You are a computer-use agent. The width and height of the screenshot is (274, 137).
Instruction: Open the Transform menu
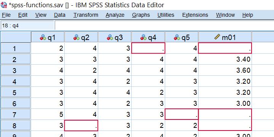tap(86, 15)
